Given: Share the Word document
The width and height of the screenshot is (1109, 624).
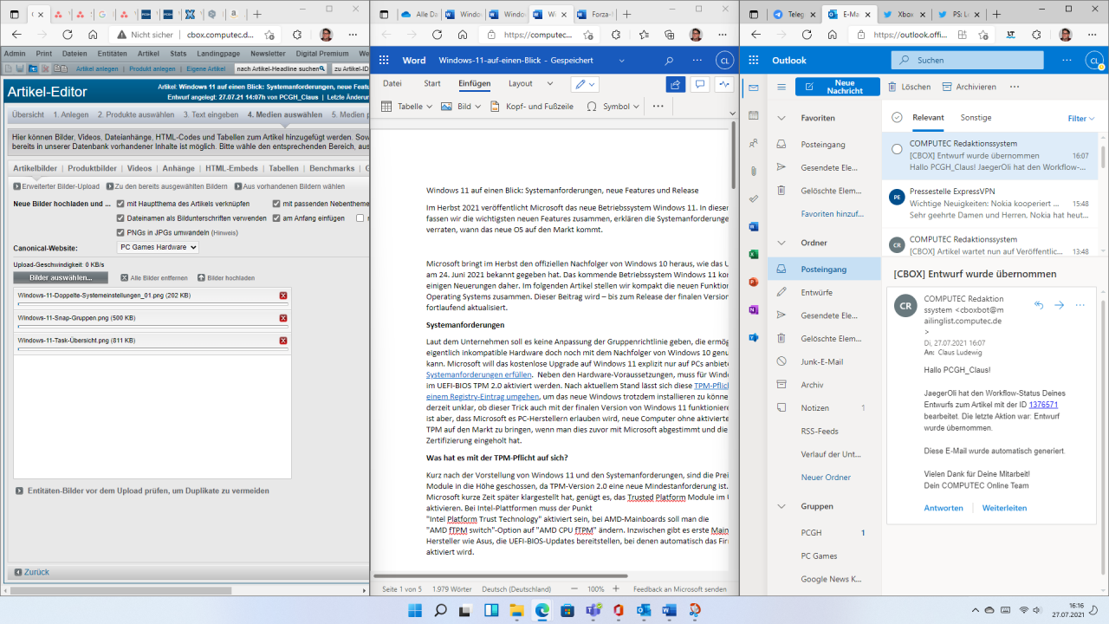Looking at the screenshot, I should point(675,84).
